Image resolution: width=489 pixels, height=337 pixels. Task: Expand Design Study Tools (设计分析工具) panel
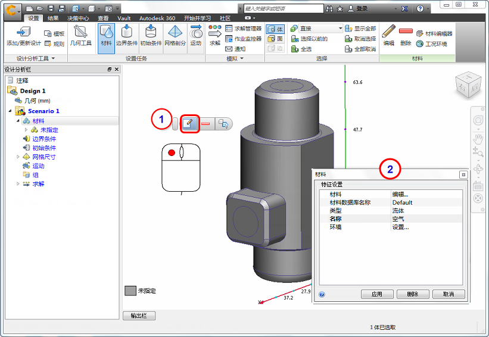click(36, 58)
